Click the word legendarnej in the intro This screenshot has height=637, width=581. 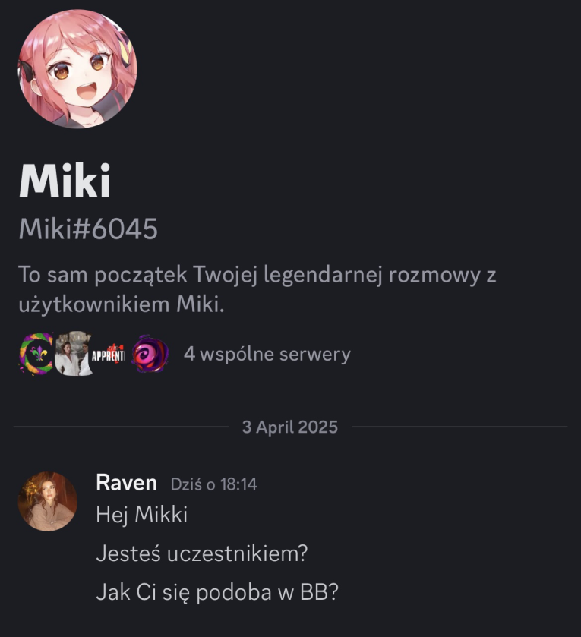point(323,275)
